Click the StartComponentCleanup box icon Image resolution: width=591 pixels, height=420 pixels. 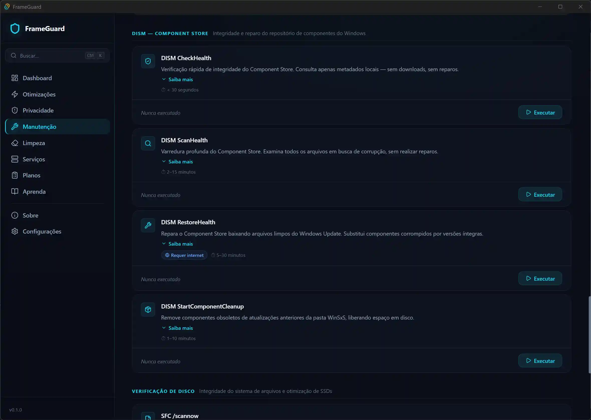(x=148, y=309)
